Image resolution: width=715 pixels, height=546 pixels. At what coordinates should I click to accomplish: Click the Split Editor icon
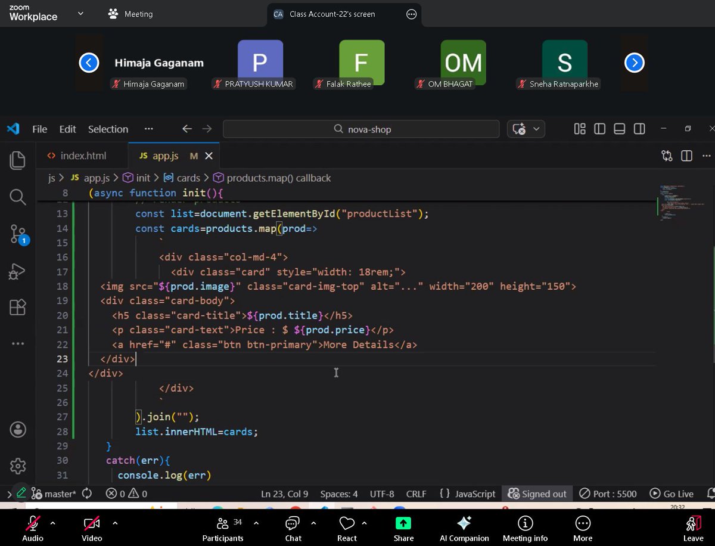pos(687,156)
